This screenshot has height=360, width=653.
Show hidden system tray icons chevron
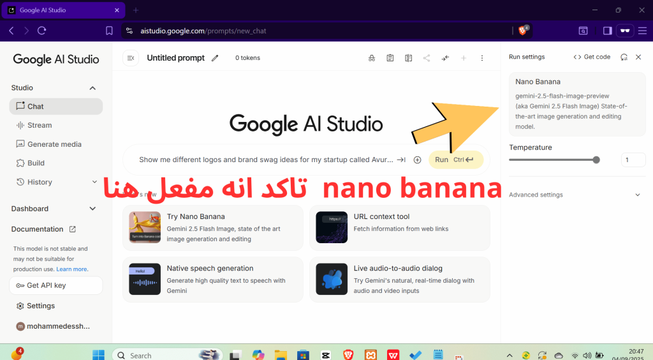tap(510, 356)
